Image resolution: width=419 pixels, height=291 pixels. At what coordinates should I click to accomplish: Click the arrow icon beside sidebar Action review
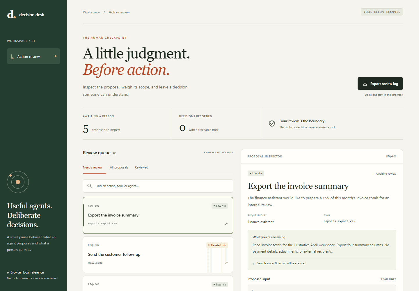(12, 57)
